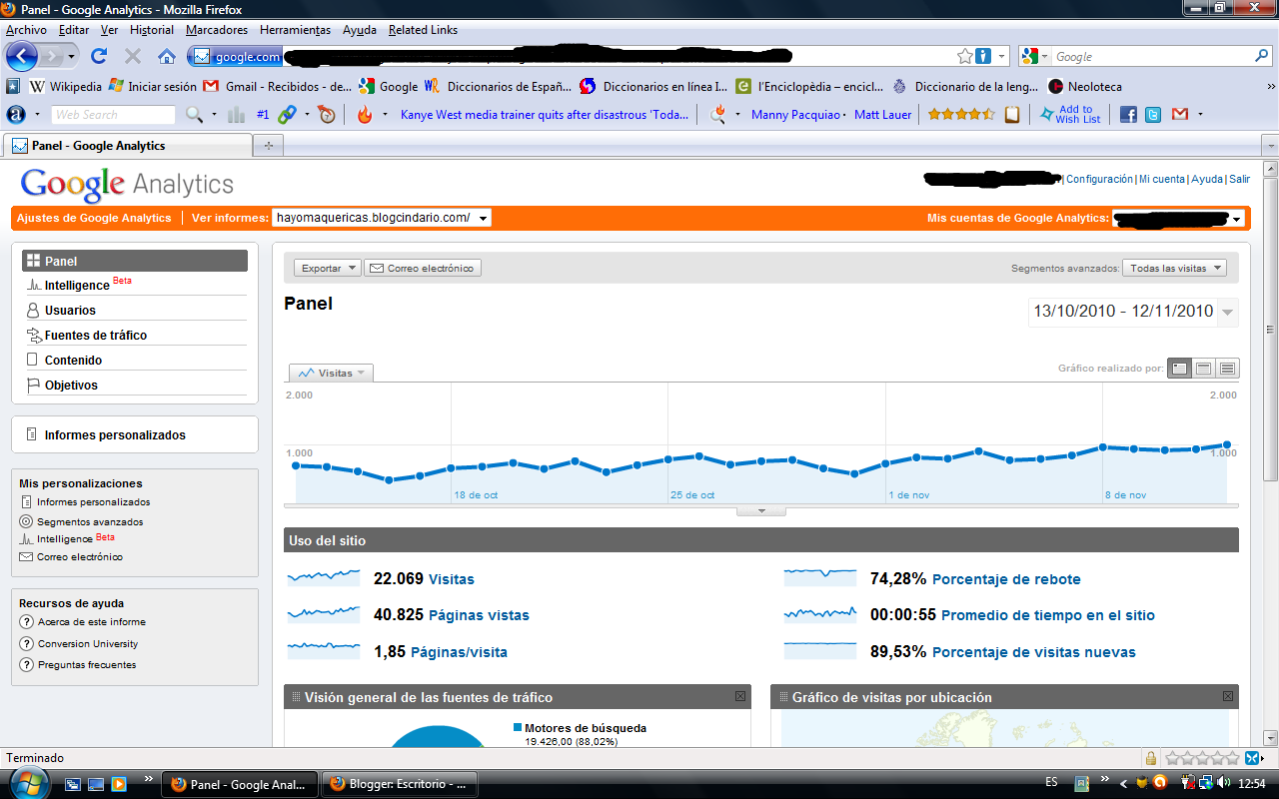The height and width of the screenshot is (799, 1279).
Task: Close Gráfico de visitas por ubicación widget
Action: coord(1228,696)
